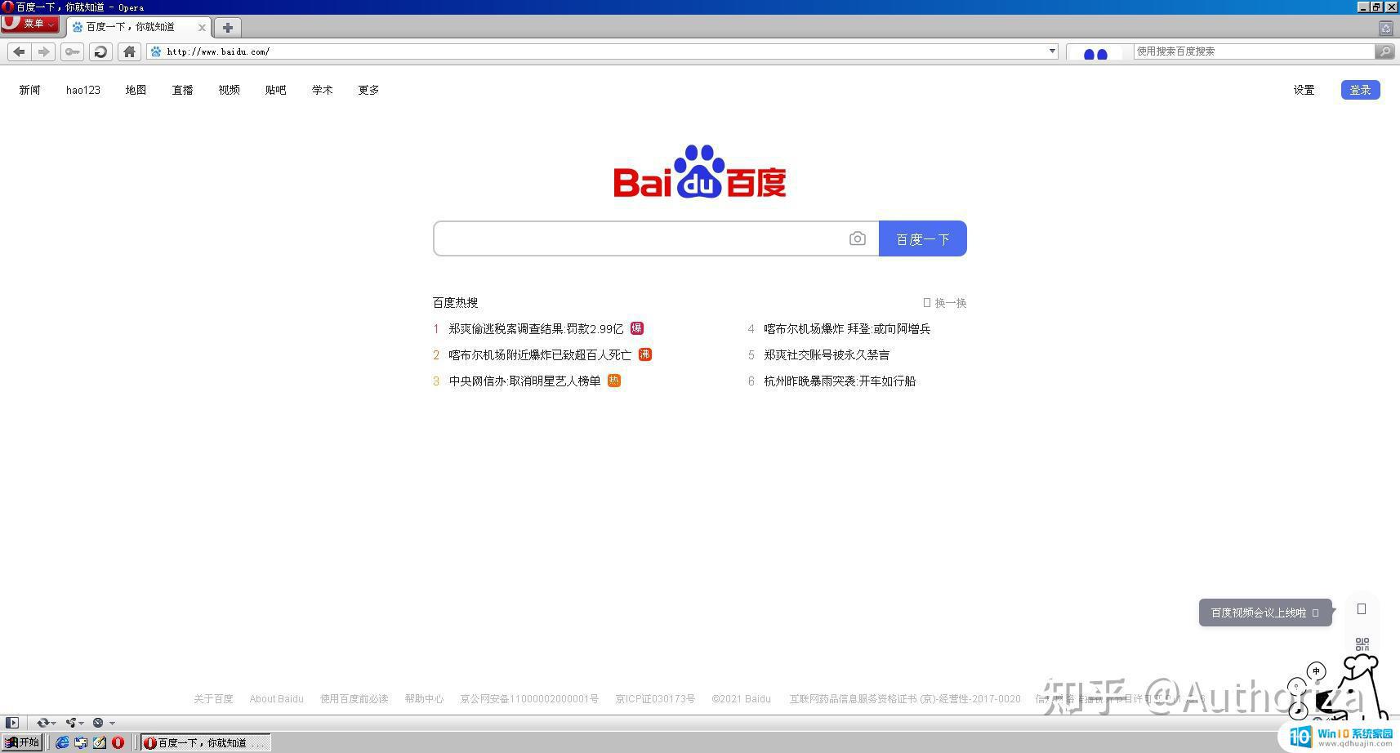Open hot search 中央网信办:取消明星艺人榜单
The width and height of the screenshot is (1400, 753).
click(524, 381)
